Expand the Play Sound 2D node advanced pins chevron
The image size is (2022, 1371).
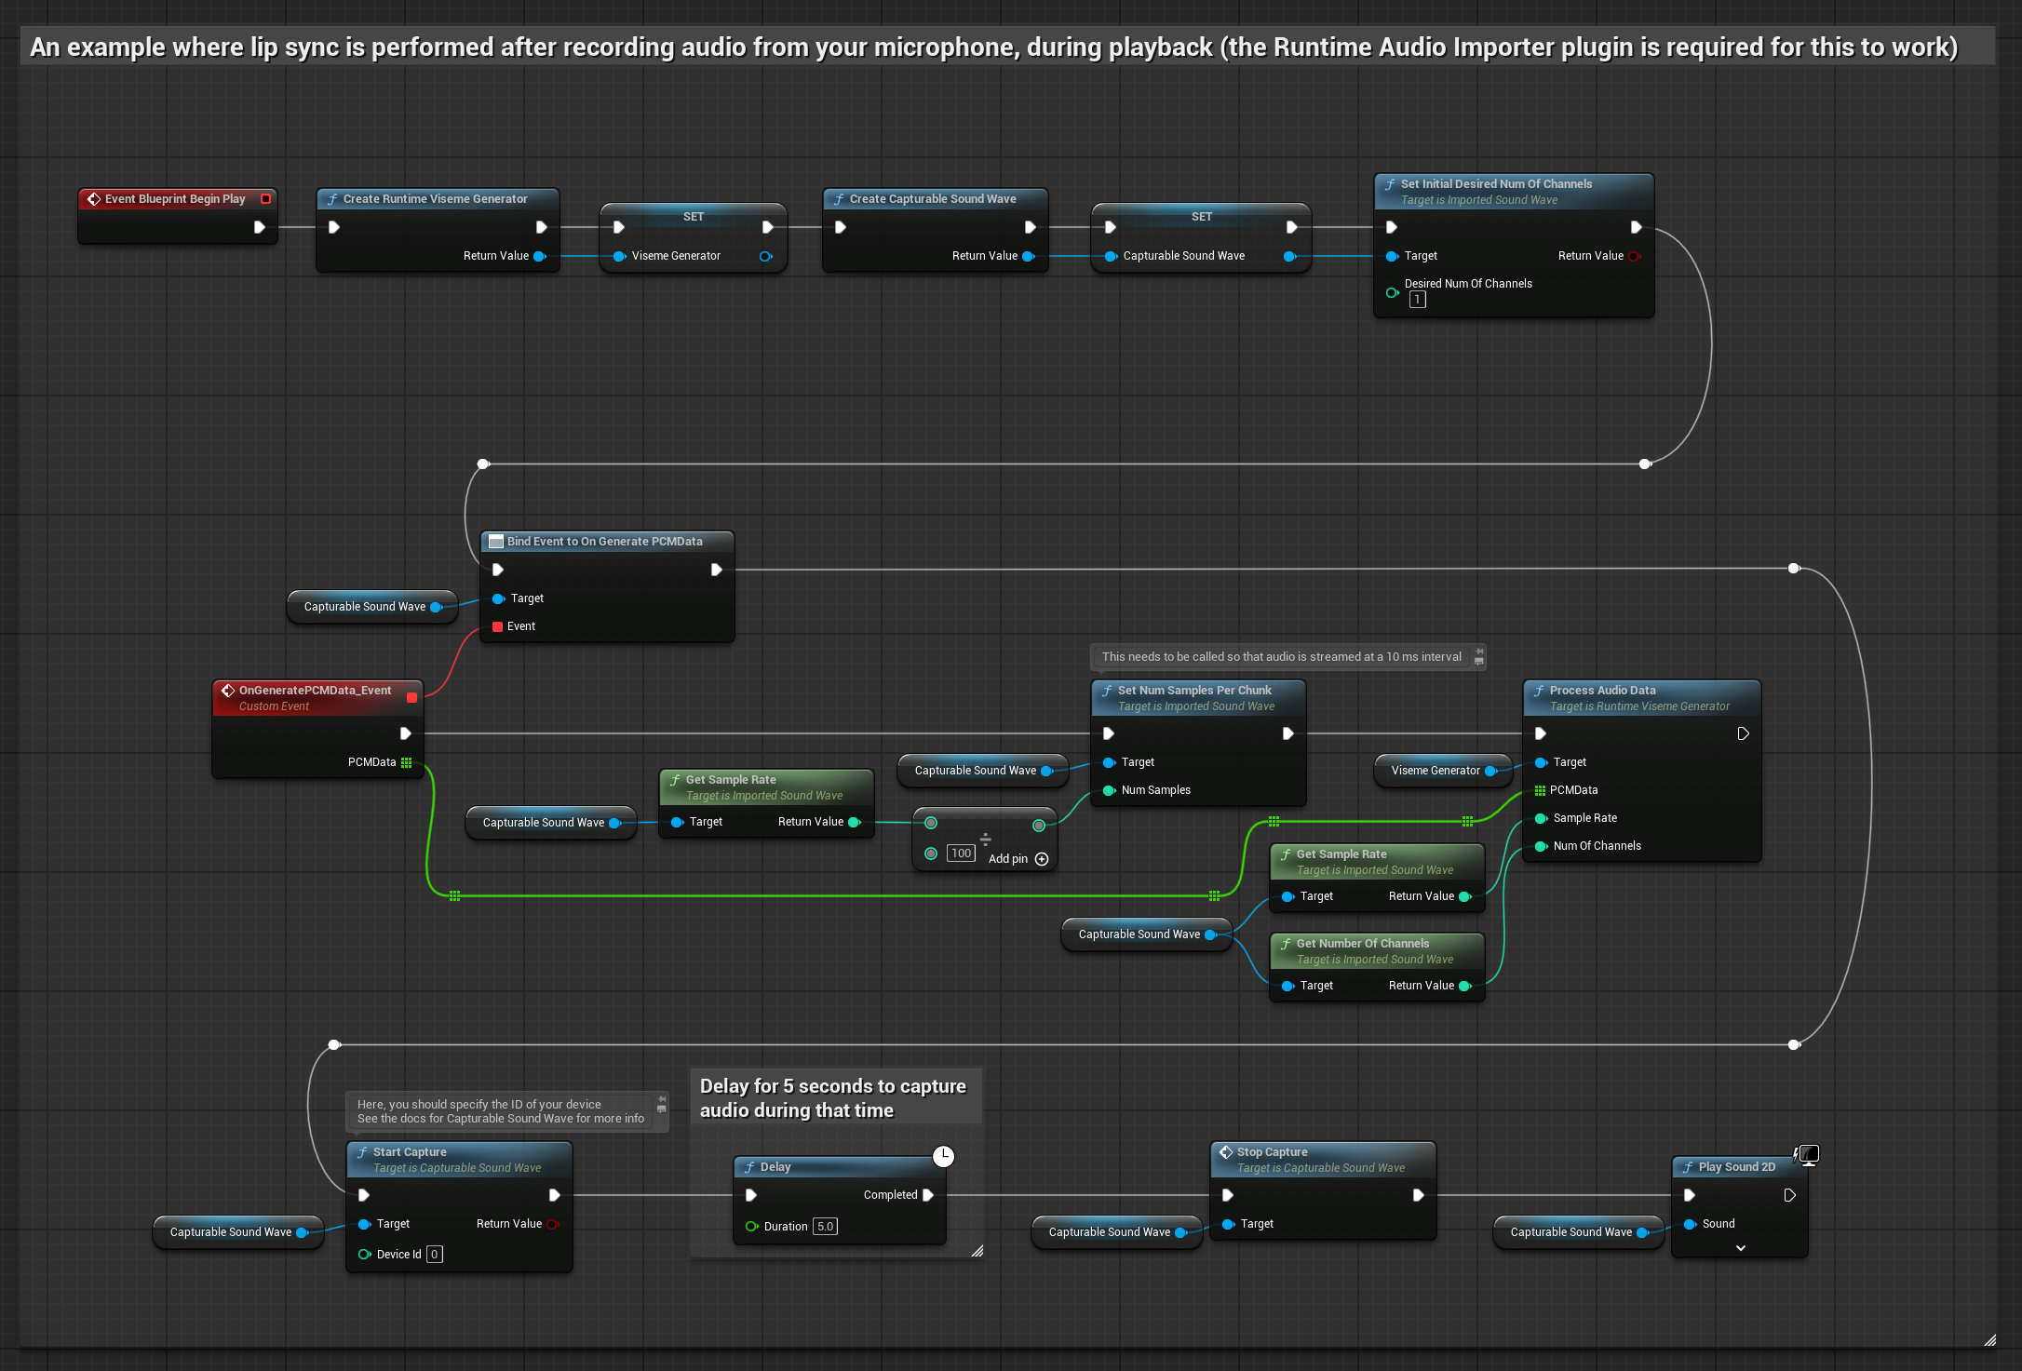point(1740,1248)
